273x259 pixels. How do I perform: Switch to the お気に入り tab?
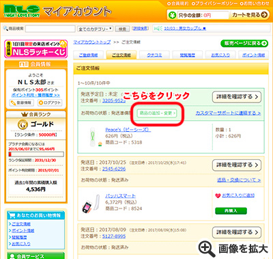[x=220, y=55]
